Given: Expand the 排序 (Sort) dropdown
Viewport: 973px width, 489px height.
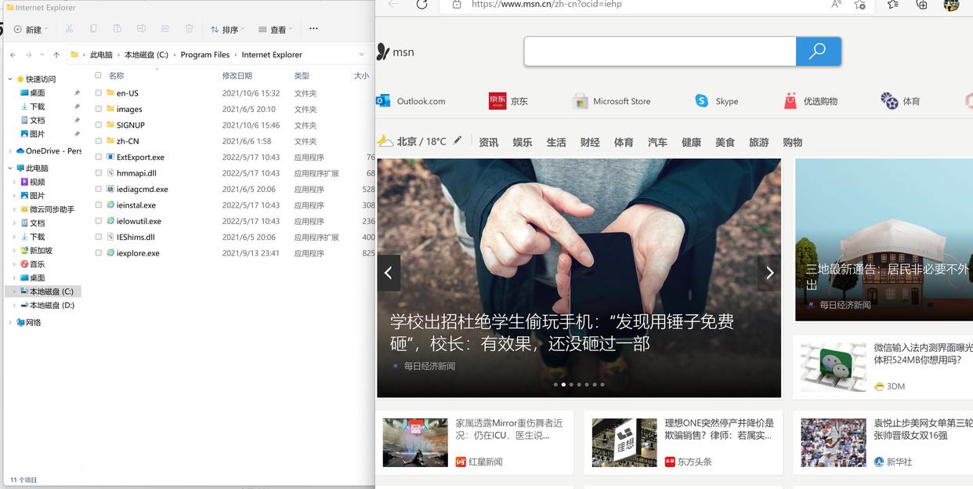Looking at the screenshot, I should coord(226,28).
